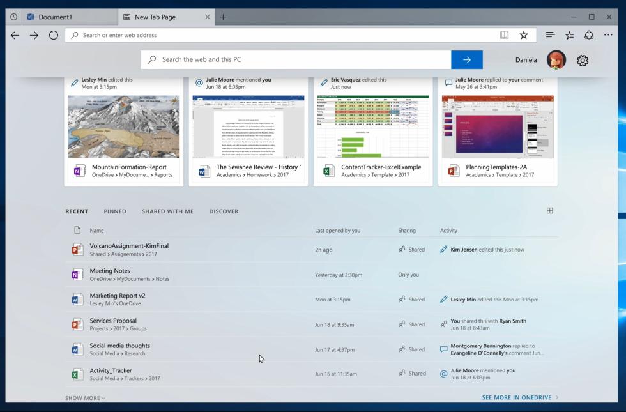Open the browser More (ellipsis) menu
This screenshot has width=626, height=412.
610,35
